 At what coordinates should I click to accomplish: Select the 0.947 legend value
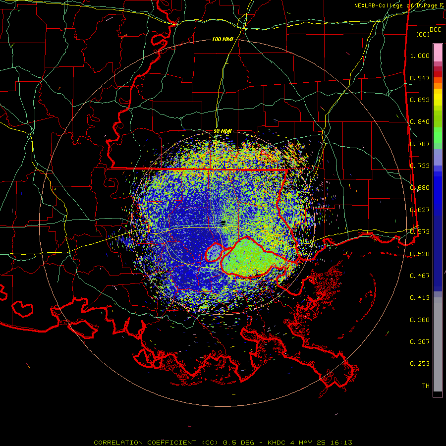[x=420, y=78]
